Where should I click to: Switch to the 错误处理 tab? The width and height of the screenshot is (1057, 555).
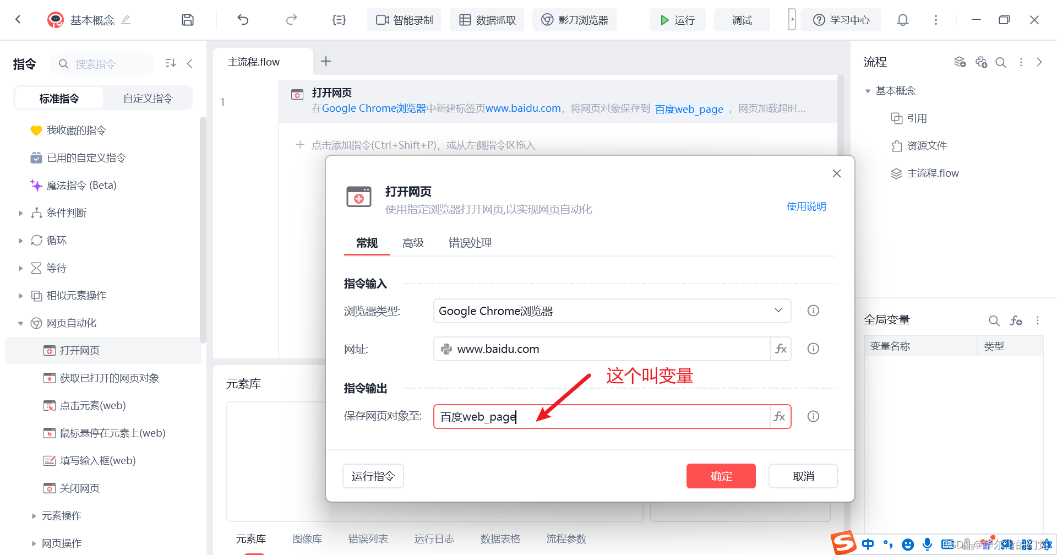pos(470,243)
